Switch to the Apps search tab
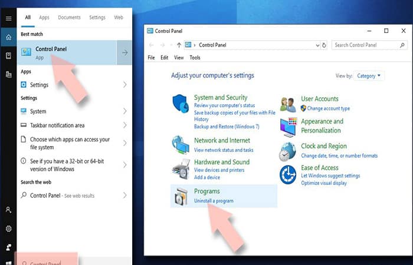 point(44,17)
